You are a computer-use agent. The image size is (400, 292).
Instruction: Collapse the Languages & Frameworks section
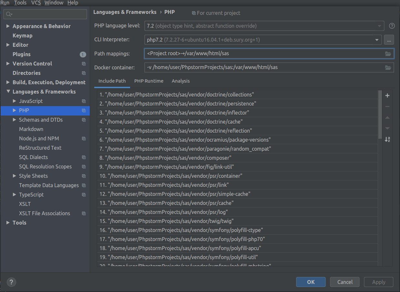8,92
